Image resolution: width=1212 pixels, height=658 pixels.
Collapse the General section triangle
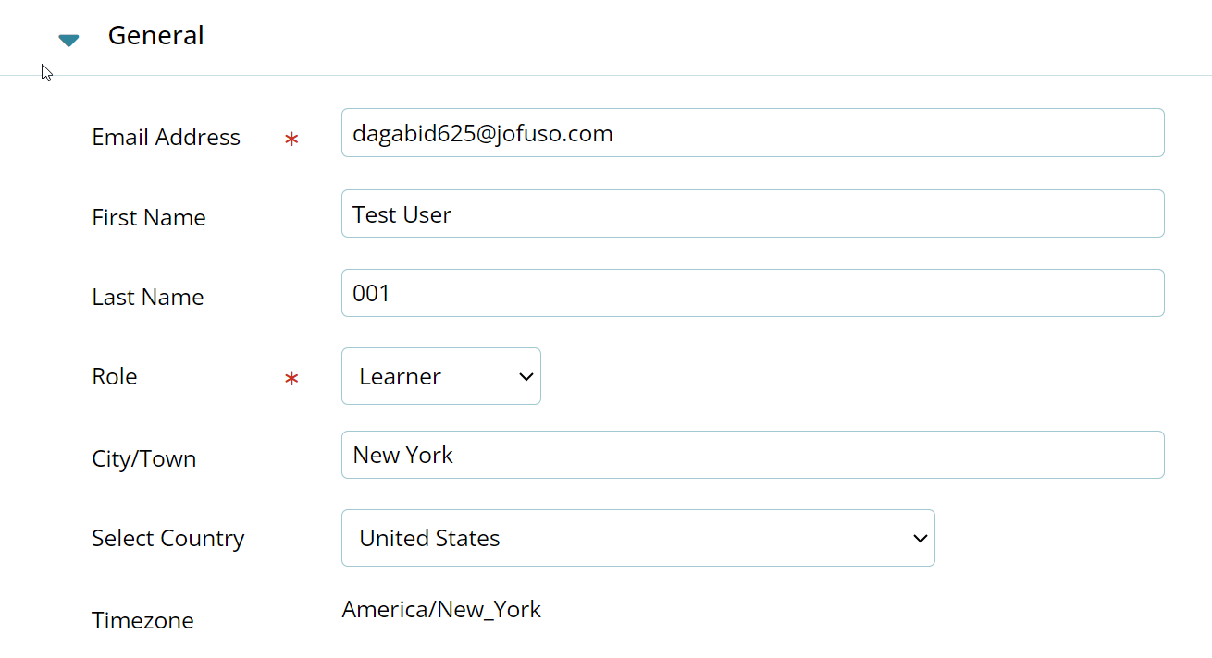click(68, 40)
